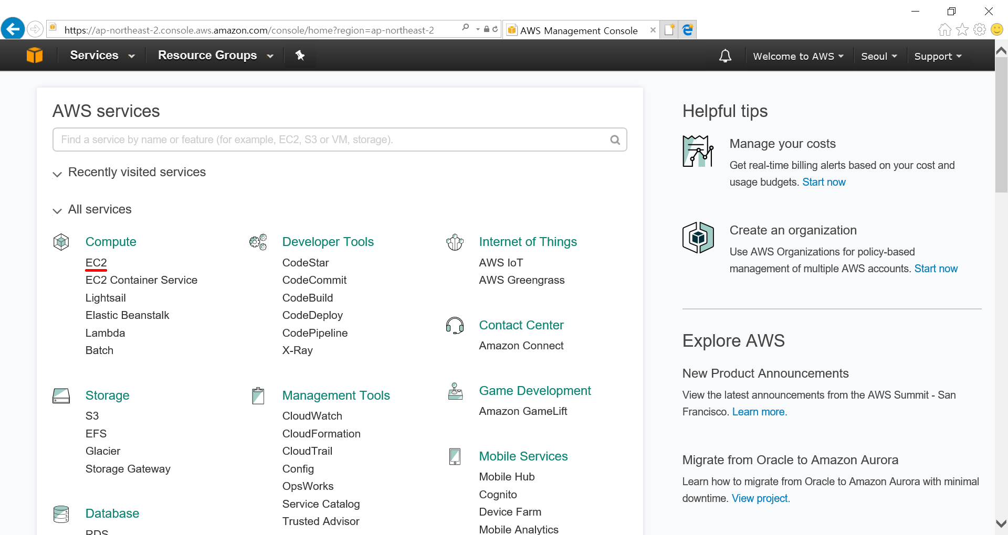Viewport: 1008px width, 535px height.
Task: Open the Resource Groups dropdown
Action: pos(216,56)
